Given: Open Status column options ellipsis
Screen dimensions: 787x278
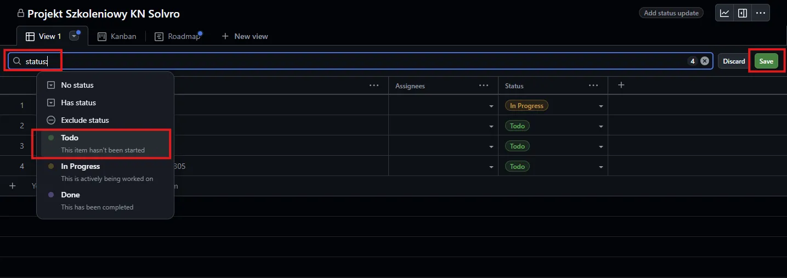Looking at the screenshot, I should pyautogui.click(x=593, y=86).
